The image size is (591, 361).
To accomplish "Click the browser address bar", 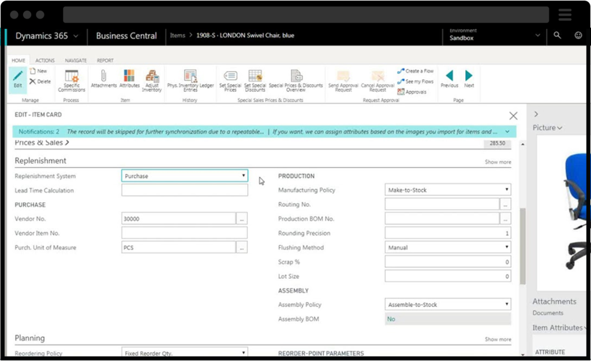I will pos(306,14).
